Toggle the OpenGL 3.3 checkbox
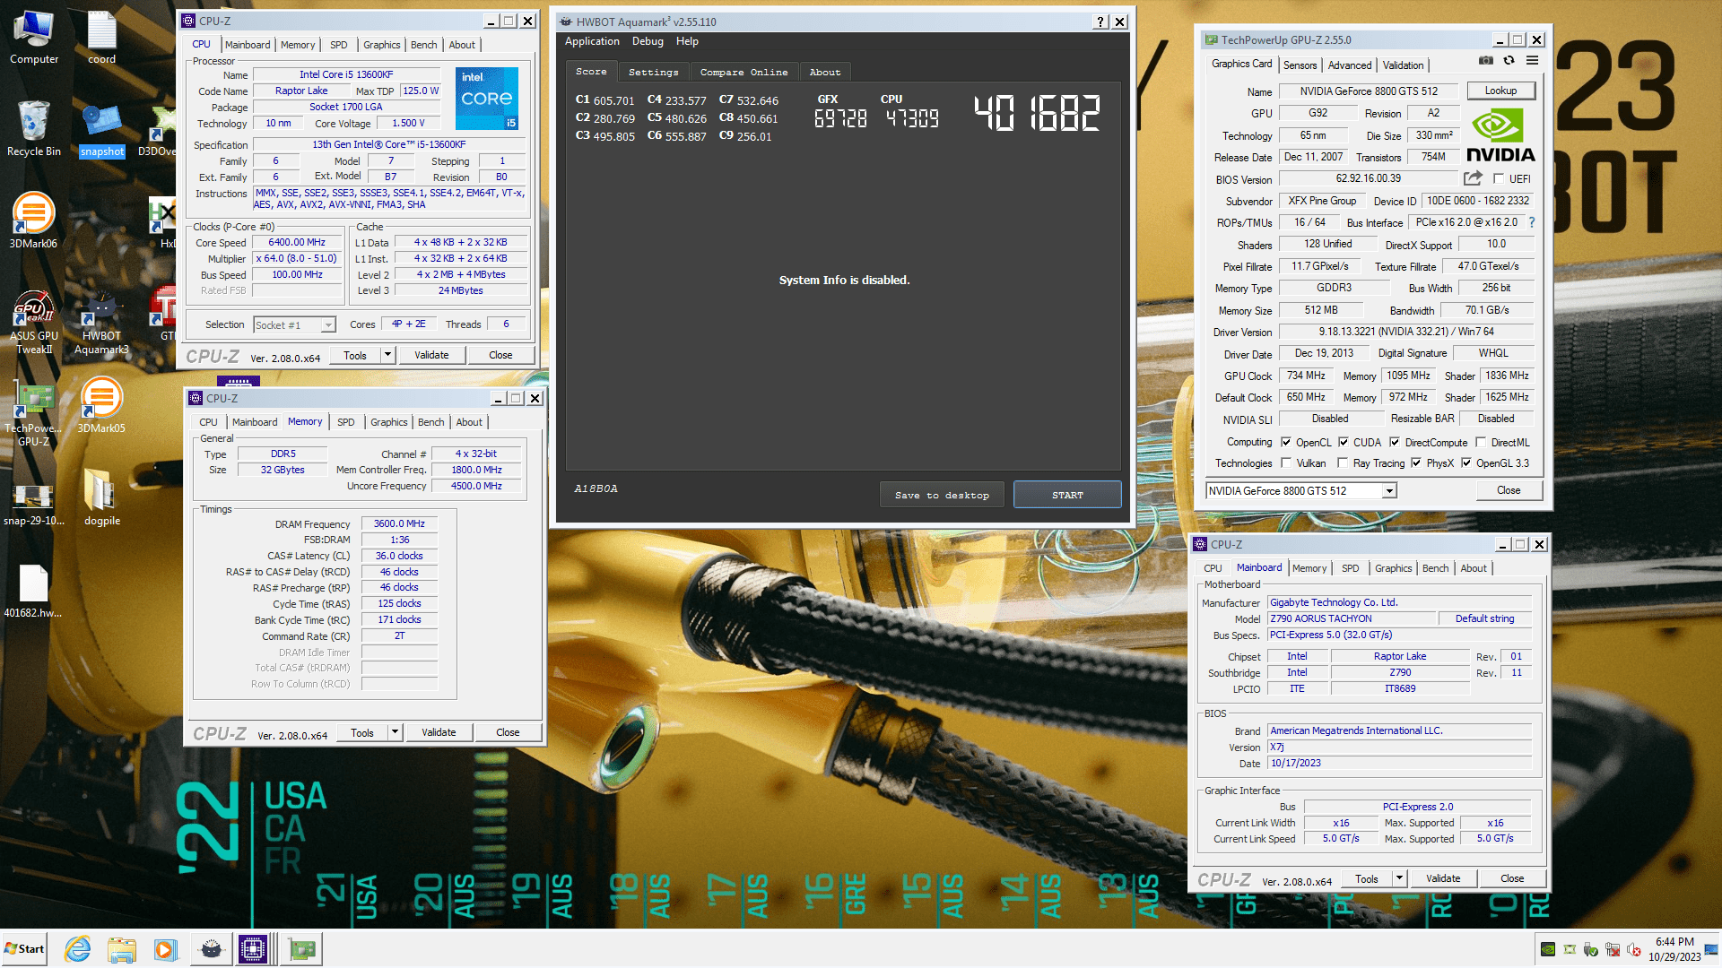Viewport: 1722px width, 968px height. pos(1466,462)
